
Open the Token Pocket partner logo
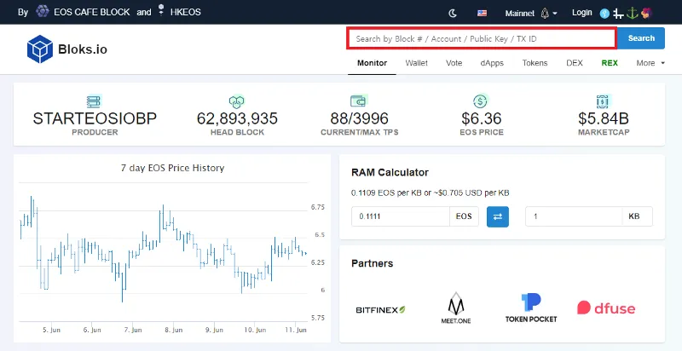(531, 308)
